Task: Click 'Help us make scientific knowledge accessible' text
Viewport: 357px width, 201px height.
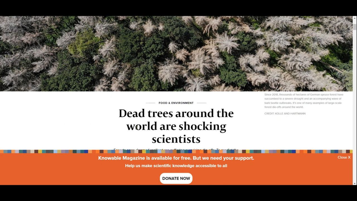Action: (176, 166)
